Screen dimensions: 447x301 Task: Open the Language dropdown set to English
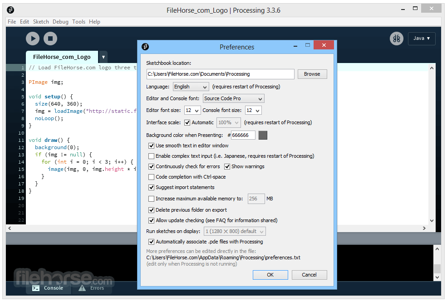tap(191, 87)
